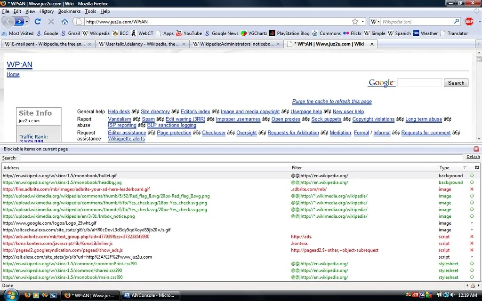The image size is (482, 301).
Task: Toggle filter state for bullet.gif row
Action: (x=472, y=176)
